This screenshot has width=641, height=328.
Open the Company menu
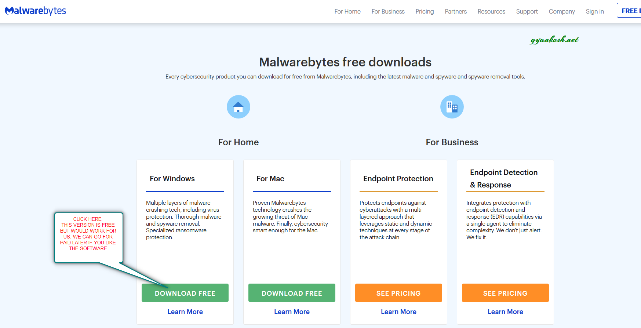click(x=562, y=11)
